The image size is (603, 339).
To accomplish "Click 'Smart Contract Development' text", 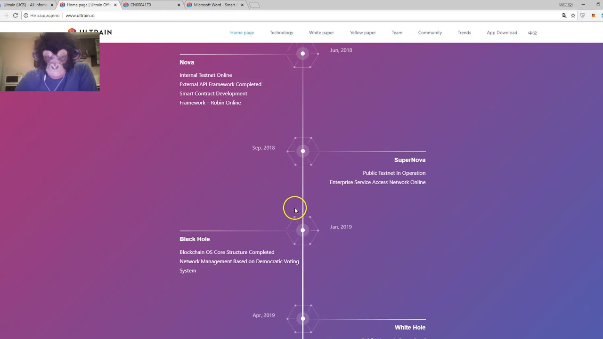I will coord(213,94).
